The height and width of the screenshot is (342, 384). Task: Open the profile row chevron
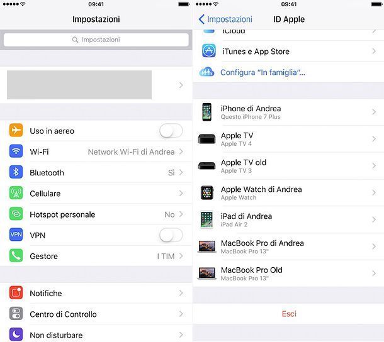(181, 85)
